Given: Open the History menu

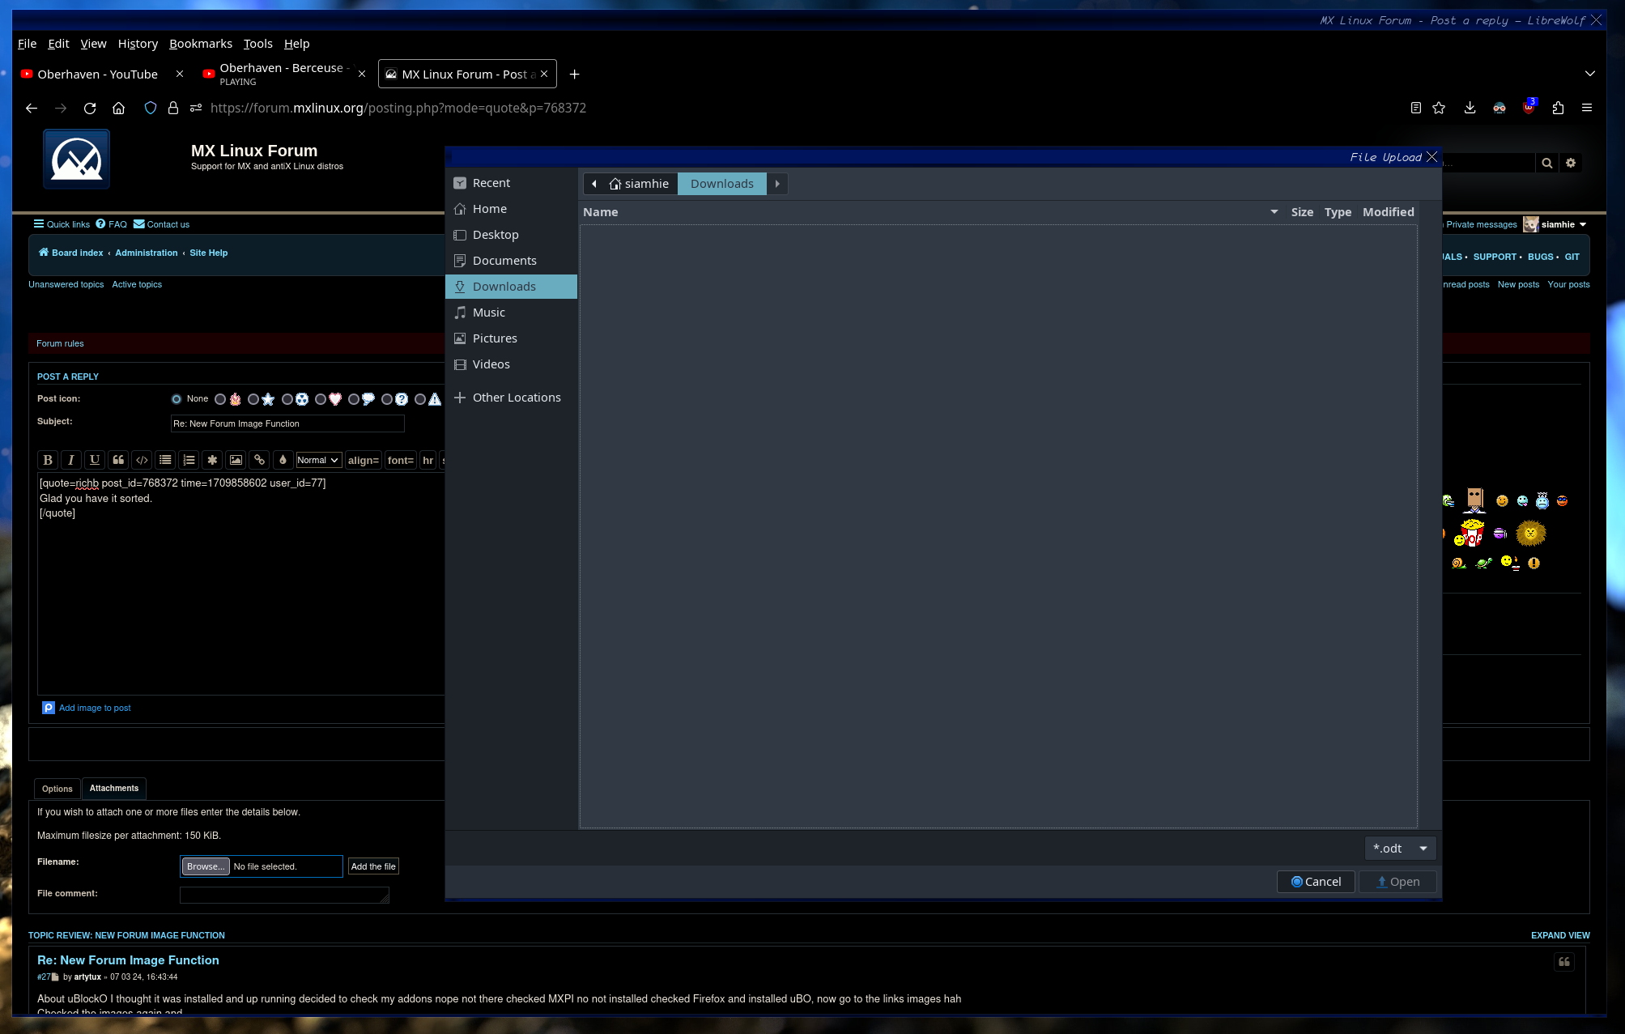Looking at the screenshot, I should (138, 44).
